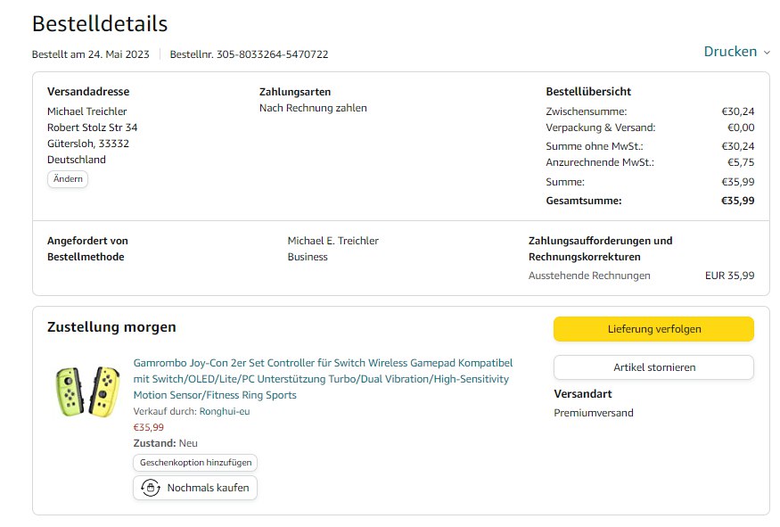The height and width of the screenshot is (527, 780).
Task: Click the red €35,99 product price
Action: point(148,427)
